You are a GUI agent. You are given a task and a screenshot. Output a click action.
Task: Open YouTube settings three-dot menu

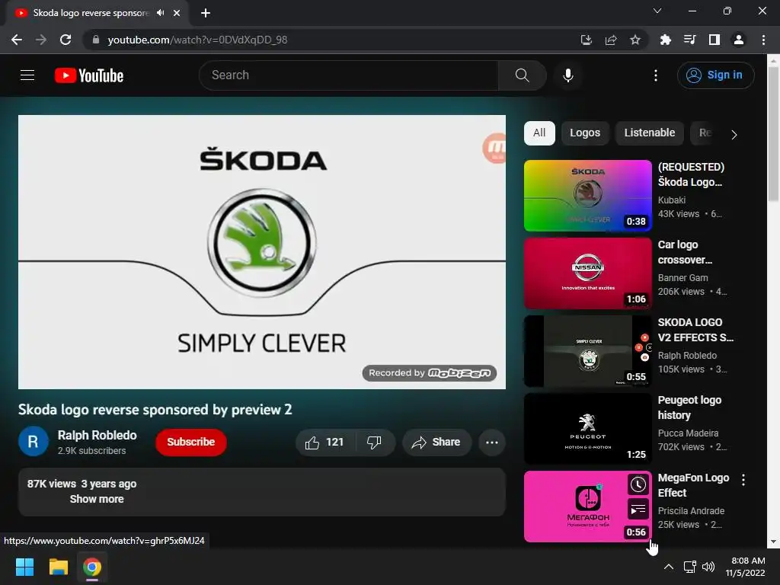pyautogui.click(x=656, y=75)
